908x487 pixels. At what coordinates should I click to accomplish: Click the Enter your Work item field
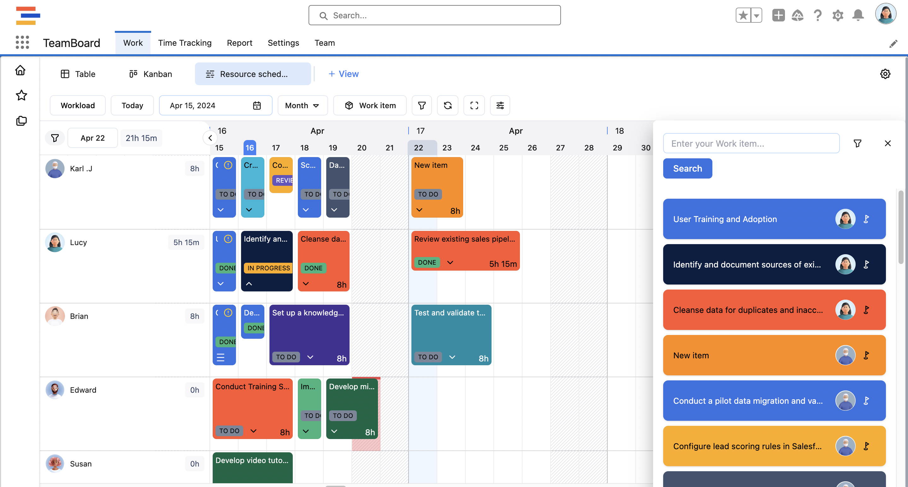[751, 143]
